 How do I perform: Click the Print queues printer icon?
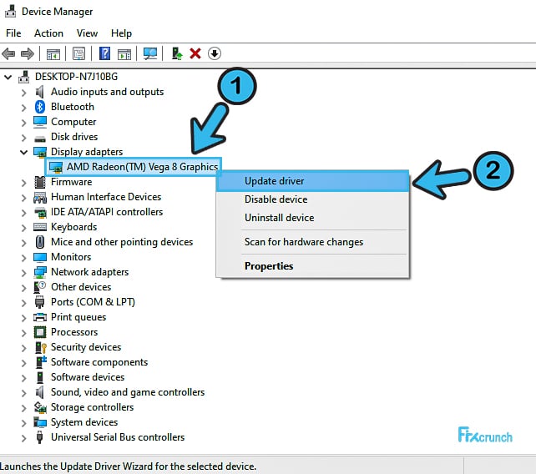pyautogui.click(x=40, y=317)
